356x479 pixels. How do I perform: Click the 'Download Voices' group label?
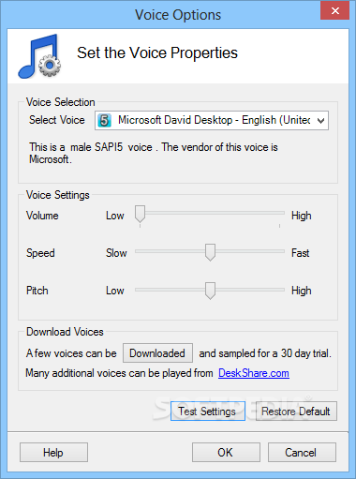(65, 332)
